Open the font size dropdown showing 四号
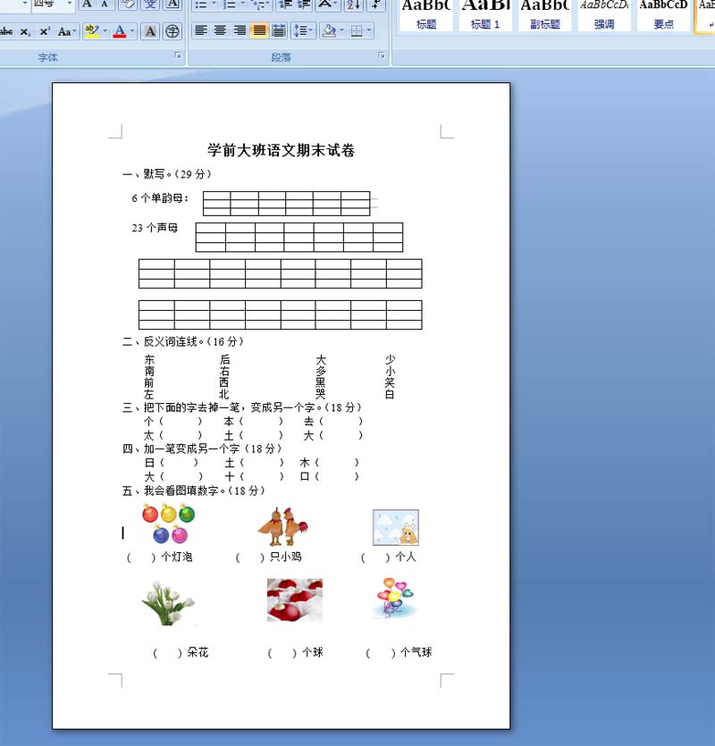Screen dimensions: 715x746 click(x=70, y=4)
